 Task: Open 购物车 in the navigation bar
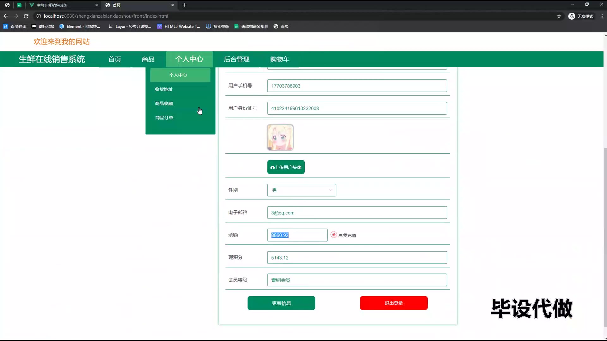pos(279,59)
